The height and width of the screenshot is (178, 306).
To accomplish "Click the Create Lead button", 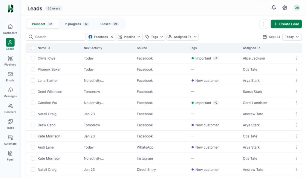I will pos(286,24).
